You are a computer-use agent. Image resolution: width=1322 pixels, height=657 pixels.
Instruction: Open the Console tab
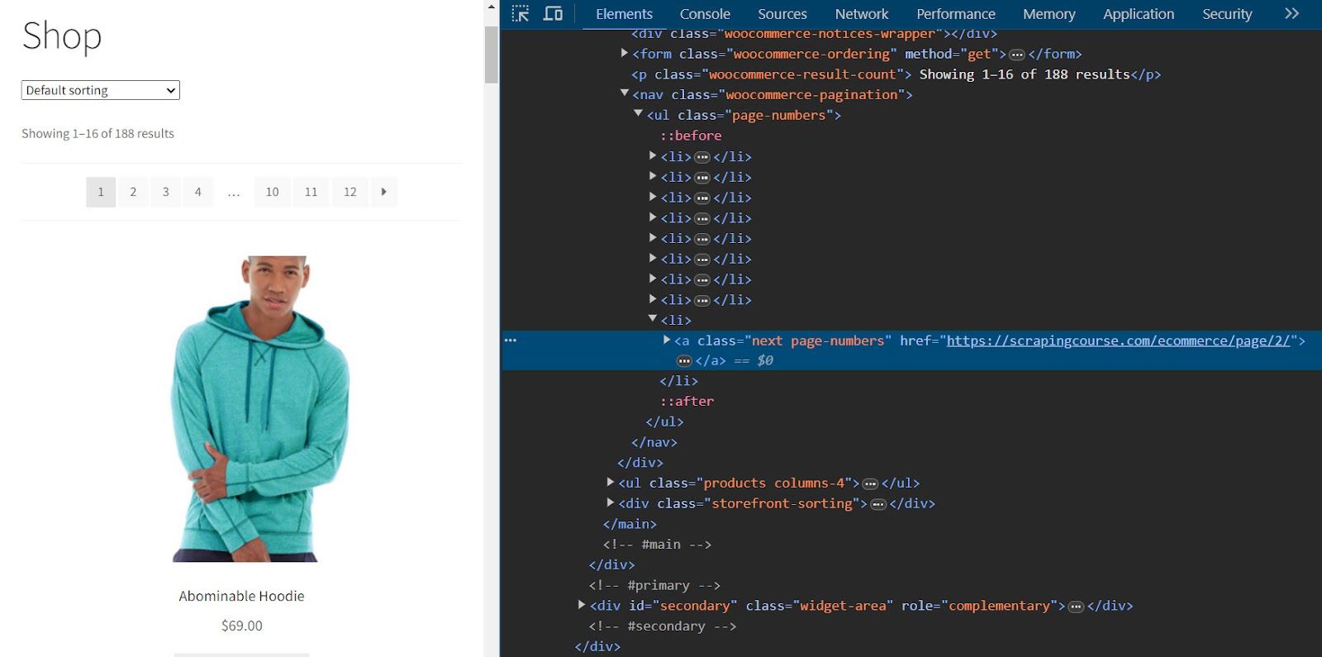pos(705,14)
